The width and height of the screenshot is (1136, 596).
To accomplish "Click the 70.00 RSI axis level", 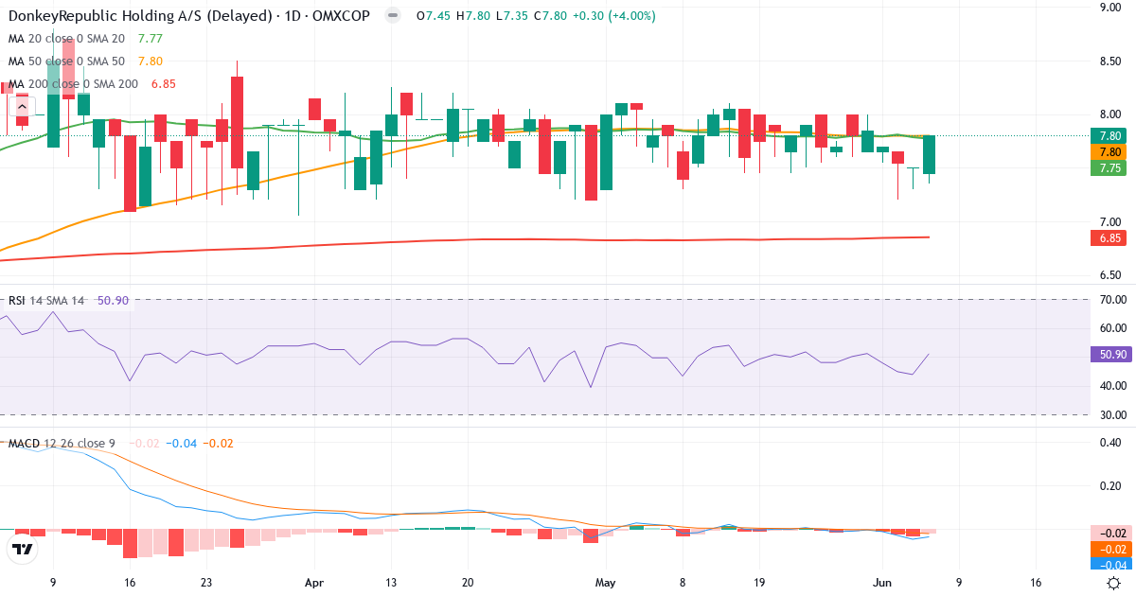I will click(x=1113, y=300).
